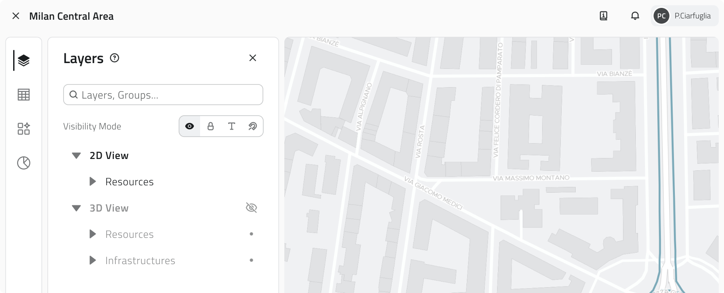The image size is (724, 293).
Task: Select the crossed-eye visibility mode option
Action: (253, 126)
